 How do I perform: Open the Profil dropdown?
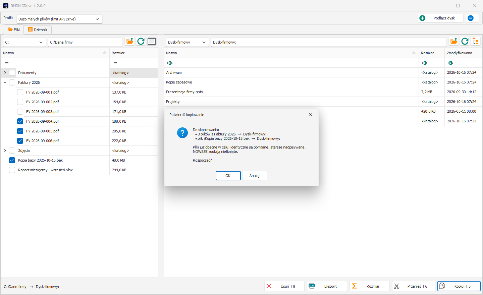click(59, 19)
